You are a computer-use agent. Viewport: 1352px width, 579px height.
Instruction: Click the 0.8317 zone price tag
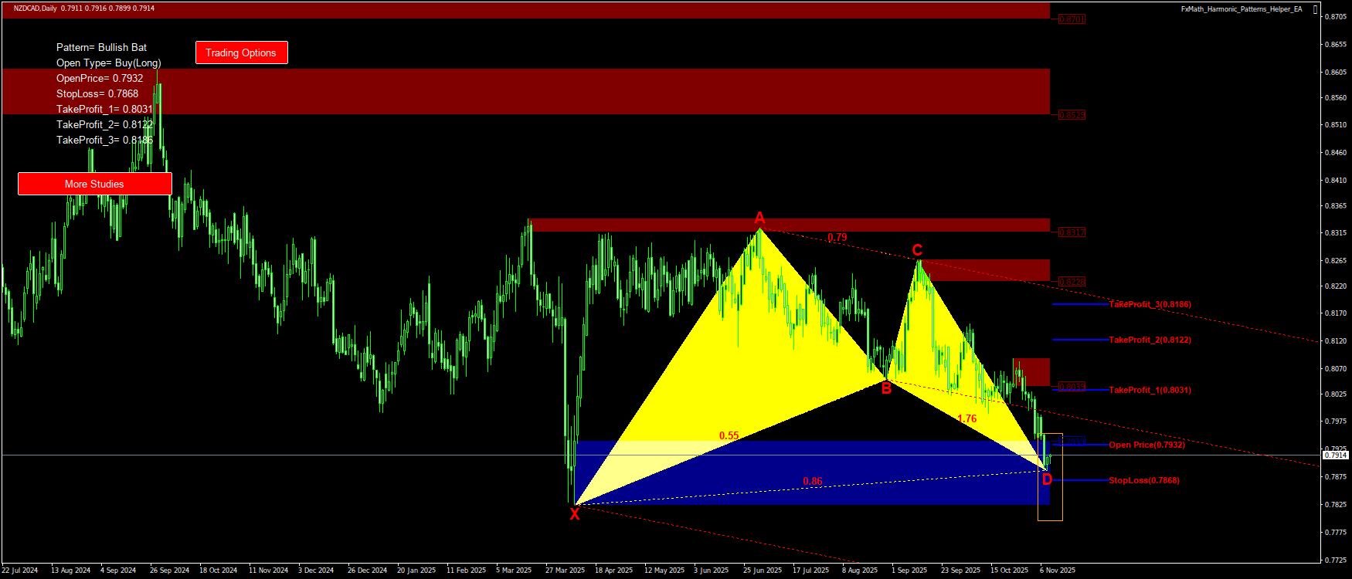(1072, 232)
